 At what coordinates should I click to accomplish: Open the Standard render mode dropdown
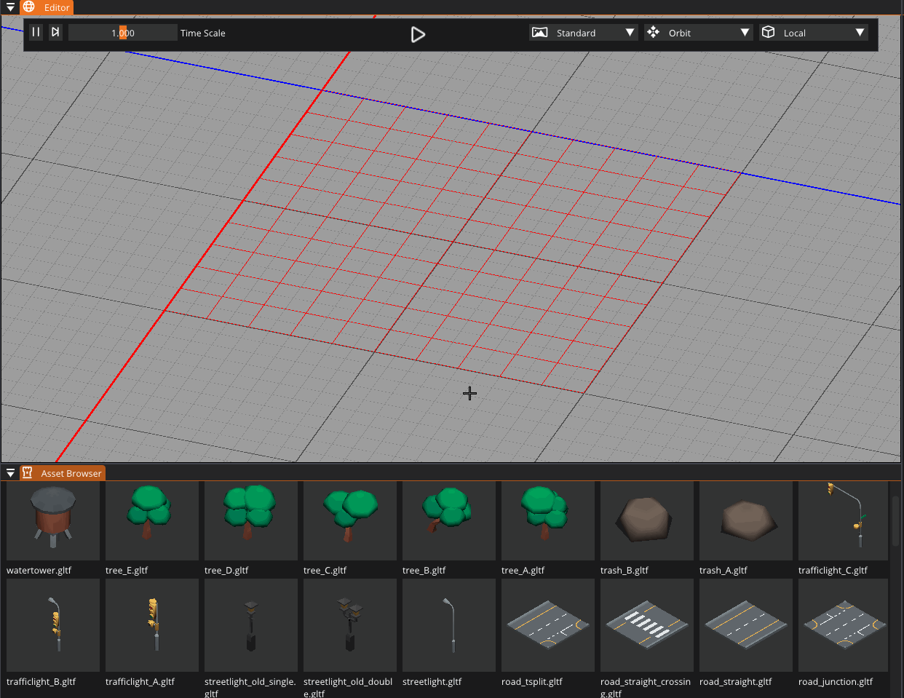click(x=630, y=33)
